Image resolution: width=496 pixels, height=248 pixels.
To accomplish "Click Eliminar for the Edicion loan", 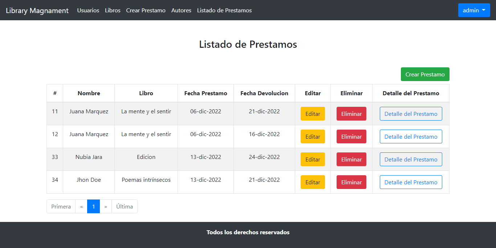I will (351, 159).
